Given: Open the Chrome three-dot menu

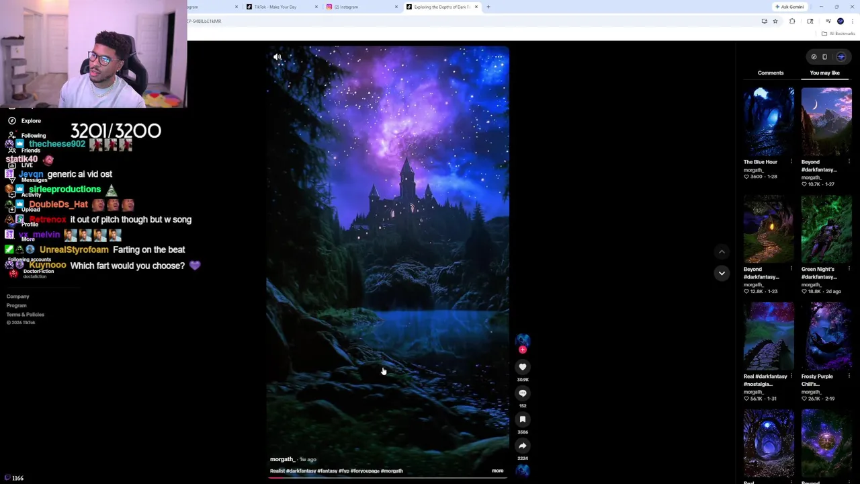Looking at the screenshot, I should pyautogui.click(x=853, y=22).
